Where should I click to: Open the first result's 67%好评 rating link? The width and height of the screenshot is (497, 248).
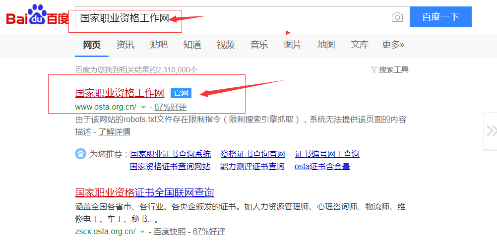coord(171,107)
